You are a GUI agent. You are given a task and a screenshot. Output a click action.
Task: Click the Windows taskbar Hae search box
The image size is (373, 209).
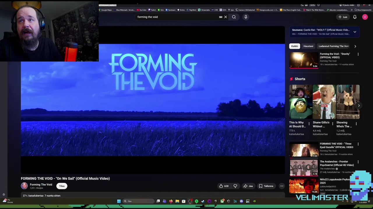pos(138,201)
